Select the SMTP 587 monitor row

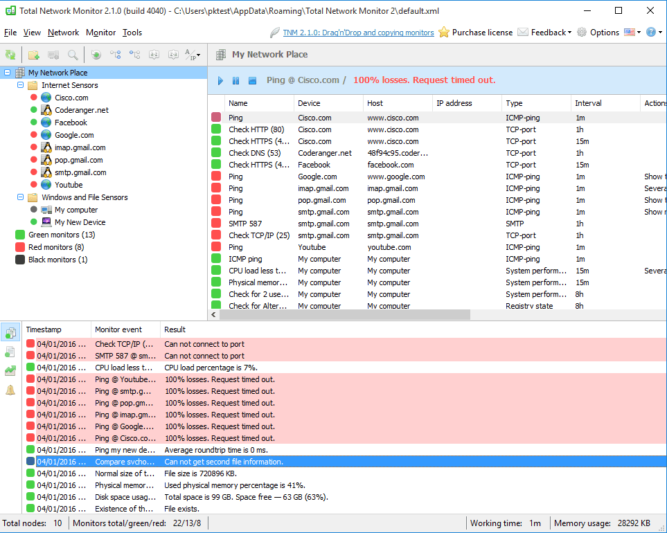[x=437, y=224]
